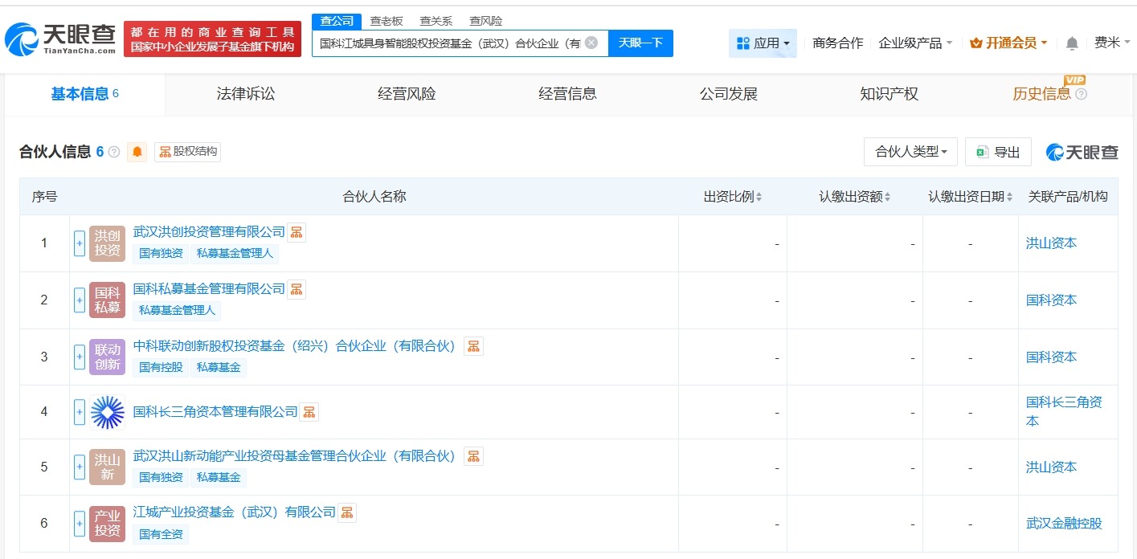The height and width of the screenshot is (559, 1137).
Task: Switch to the 知识产权 tab
Action: pos(890,93)
